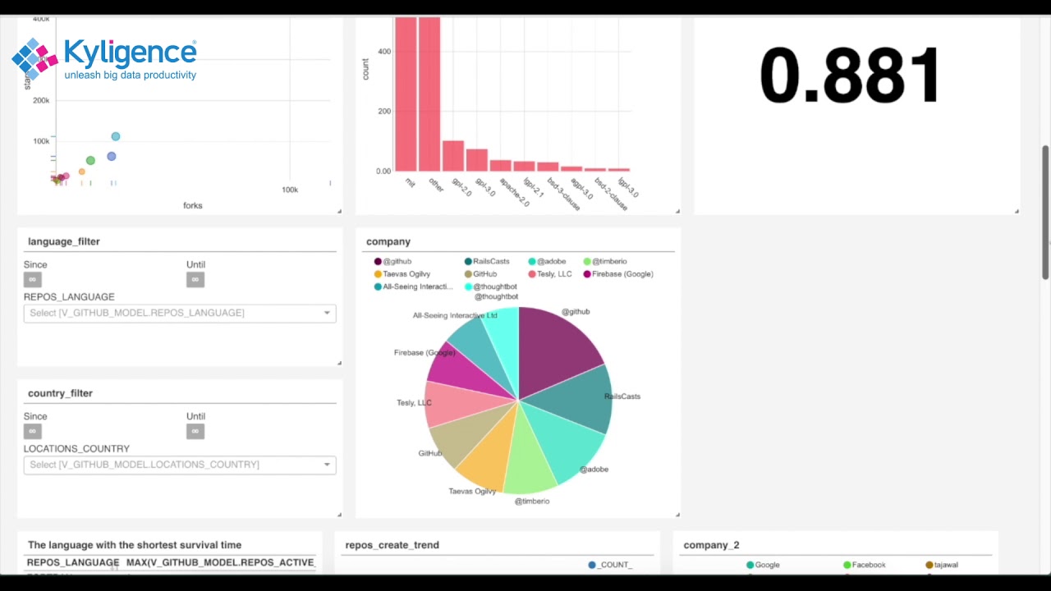
Task: Sort by REPOS_LANGUAGE column header
Action: click(x=73, y=562)
